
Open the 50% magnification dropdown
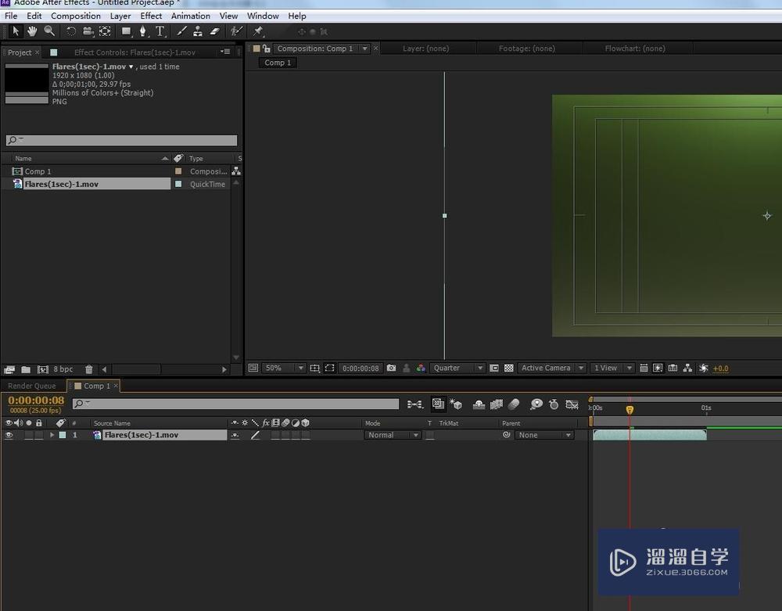[283, 368]
